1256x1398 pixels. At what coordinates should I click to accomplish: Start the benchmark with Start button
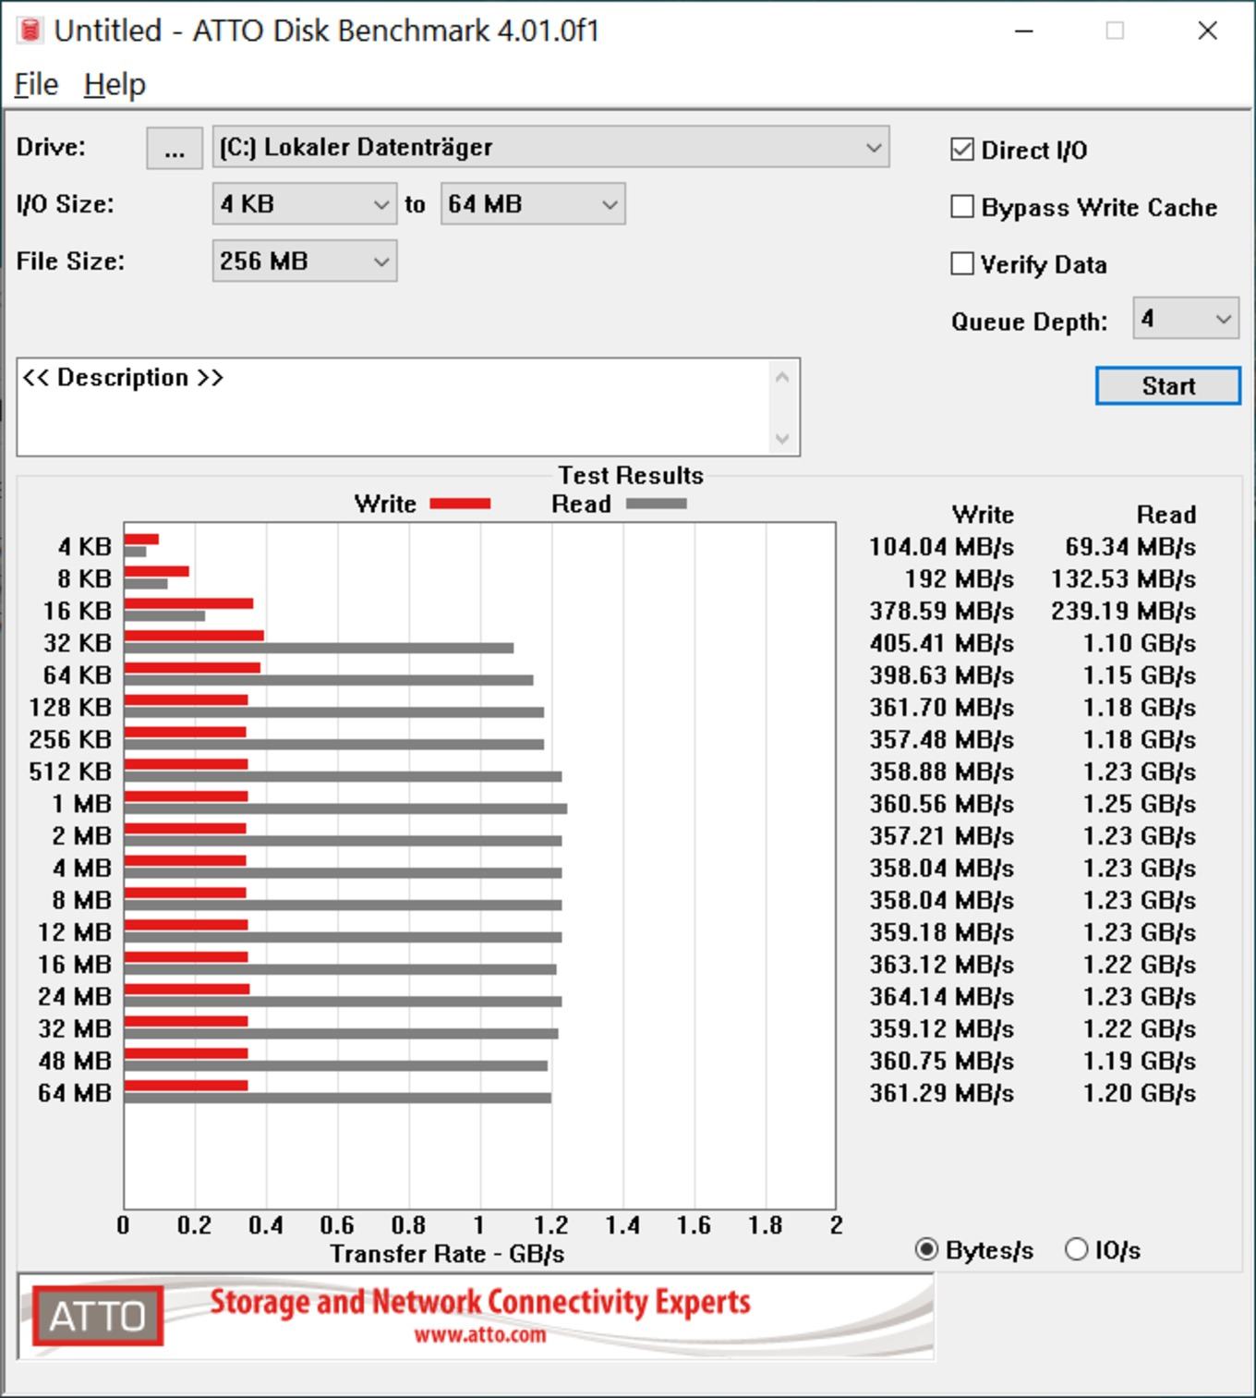[1168, 386]
